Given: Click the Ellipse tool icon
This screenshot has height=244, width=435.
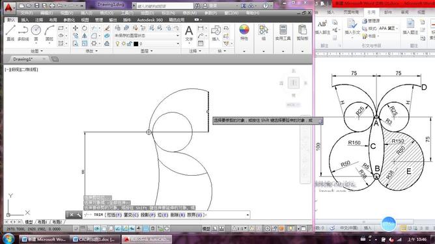Looking at the screenshot, I should click(61, 36).
